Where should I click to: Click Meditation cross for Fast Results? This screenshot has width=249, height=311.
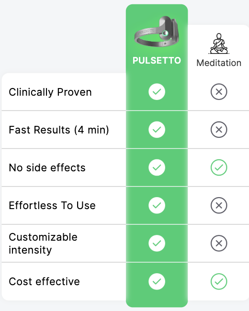point(219,130)
